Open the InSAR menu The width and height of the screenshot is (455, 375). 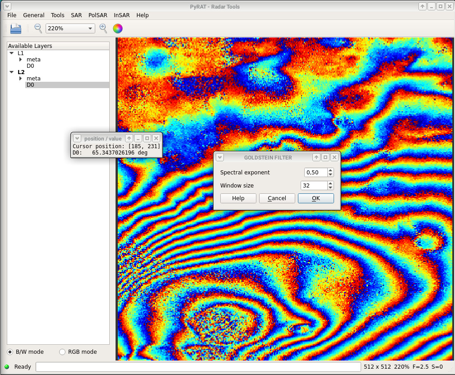coord(121,15)
